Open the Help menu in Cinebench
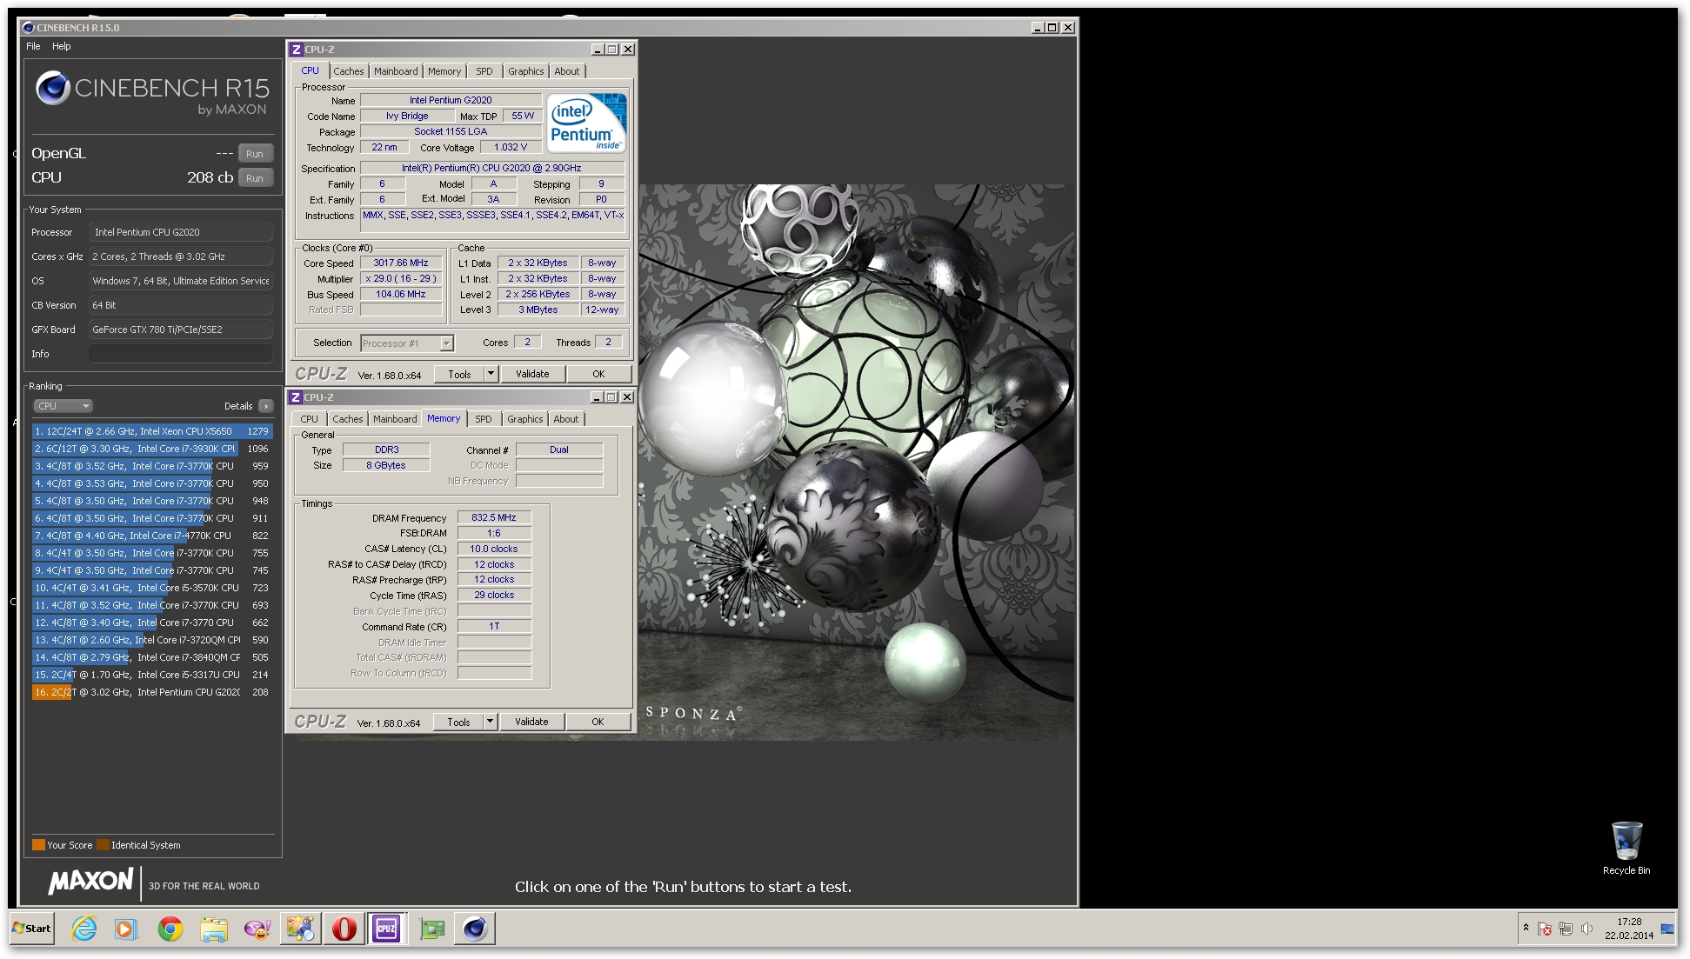The height and width of the screenshot is (959, 1690). 61,46
